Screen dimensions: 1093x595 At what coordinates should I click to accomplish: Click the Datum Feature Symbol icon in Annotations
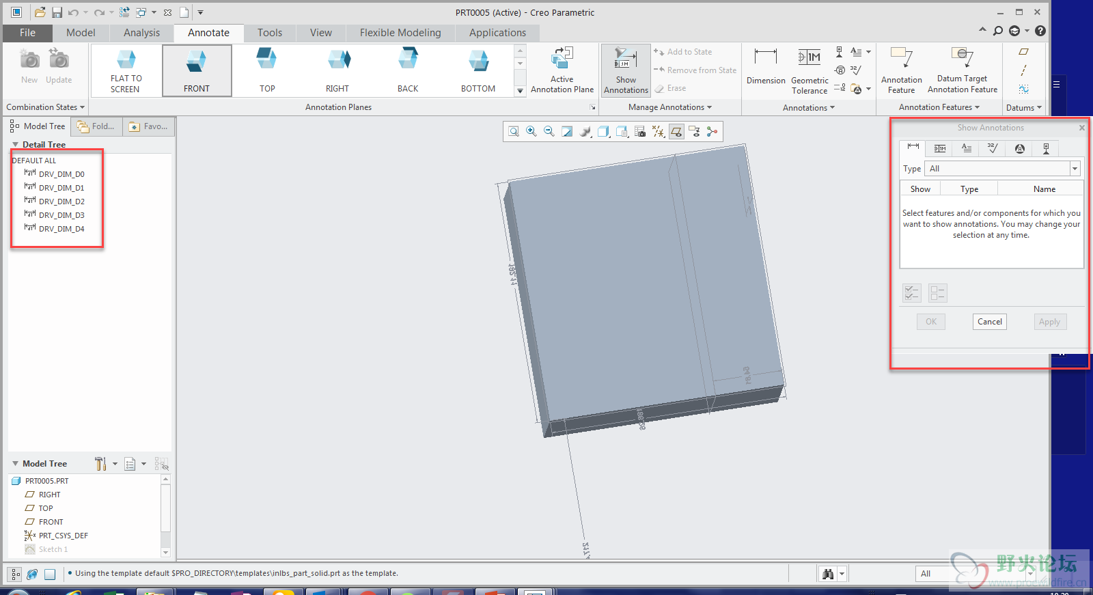coord(840,52)
